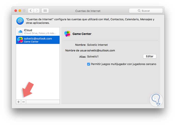Click the Editar button next to alias
The height and width of the screenshot is (125, 176).
[149, 56]
